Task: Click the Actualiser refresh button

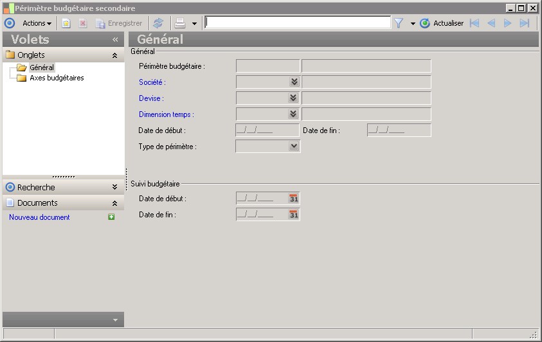Action: pyautogui.click(x=442, y=23)
